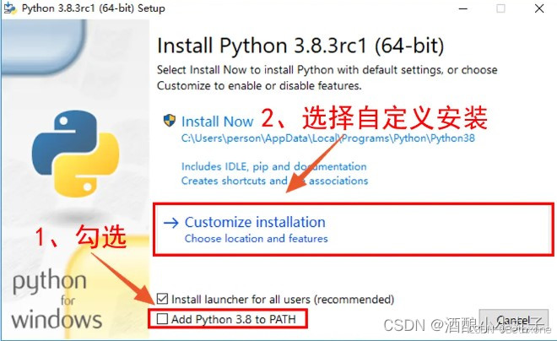Screen dimensions: 557x341
Task: Click the blue and yellow Python logo
Action: [x=75, y=153]
